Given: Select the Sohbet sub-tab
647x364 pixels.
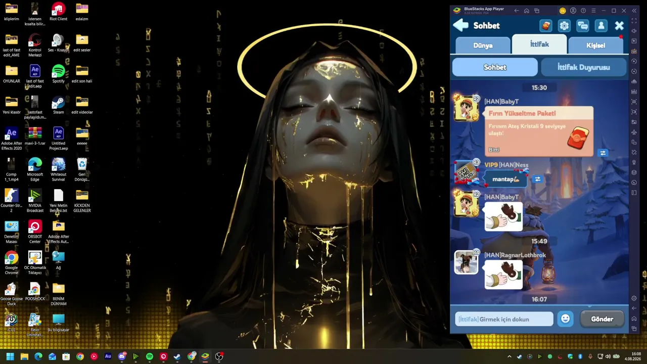Looking at the screenshot, I should [495, 67].
